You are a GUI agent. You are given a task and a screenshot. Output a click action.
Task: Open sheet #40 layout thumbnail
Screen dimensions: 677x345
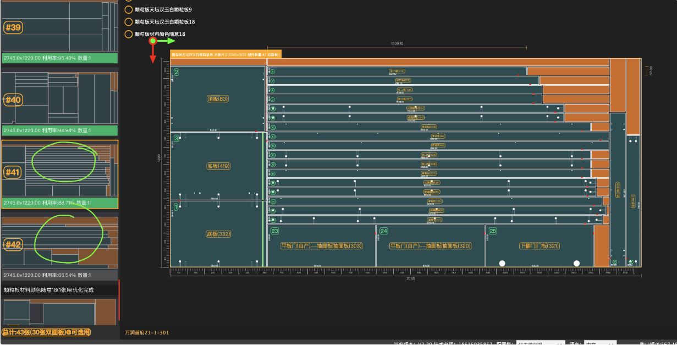click(x=59, y=99)
